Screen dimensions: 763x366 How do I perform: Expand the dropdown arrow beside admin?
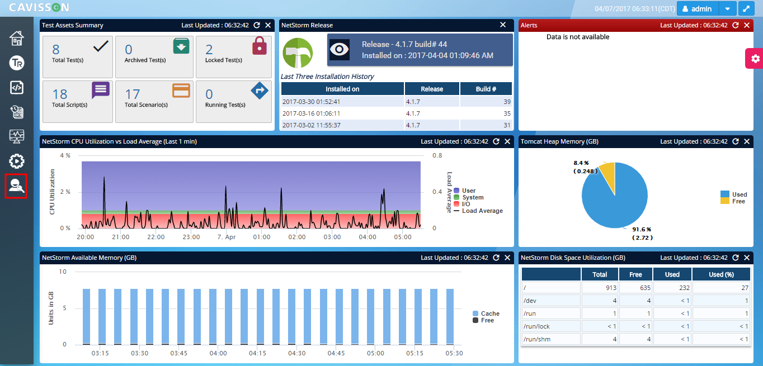(x=727, y=8)
